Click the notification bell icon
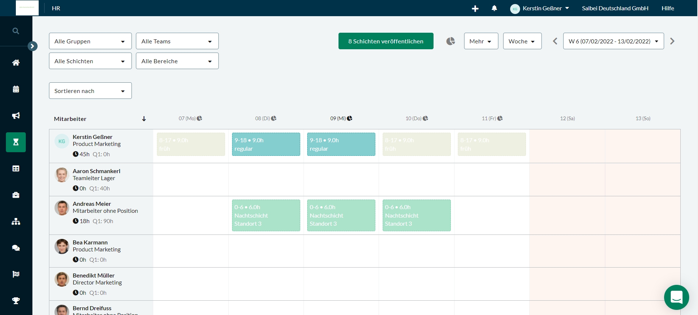698x315 pixels. click(x=494, y=8)
